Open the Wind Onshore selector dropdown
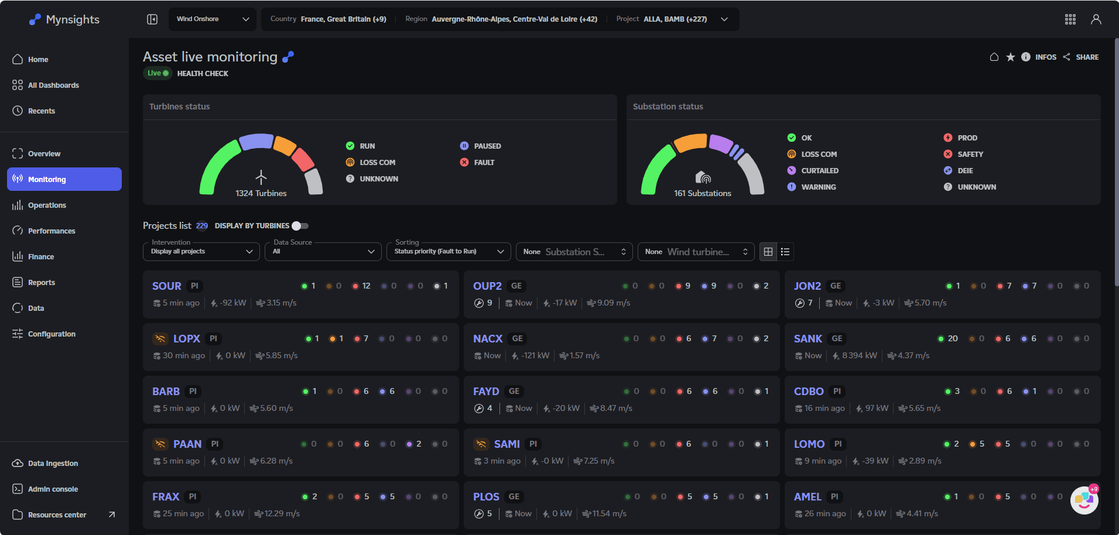 pyautogui.click(x=212, y=19)
